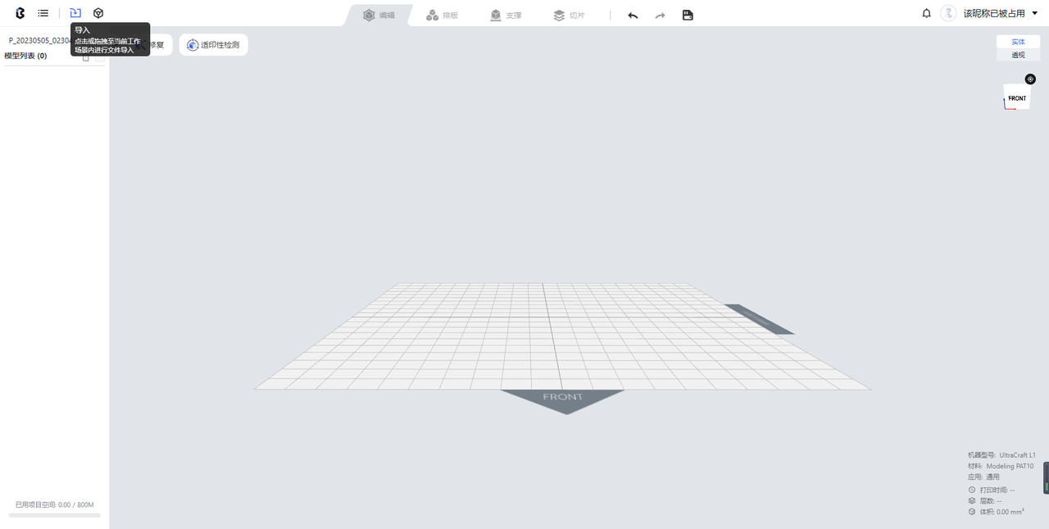Click the Import (导入) file icon
Screen dimensions: 1049x529
pyautogui.click(x=75, y=13)
